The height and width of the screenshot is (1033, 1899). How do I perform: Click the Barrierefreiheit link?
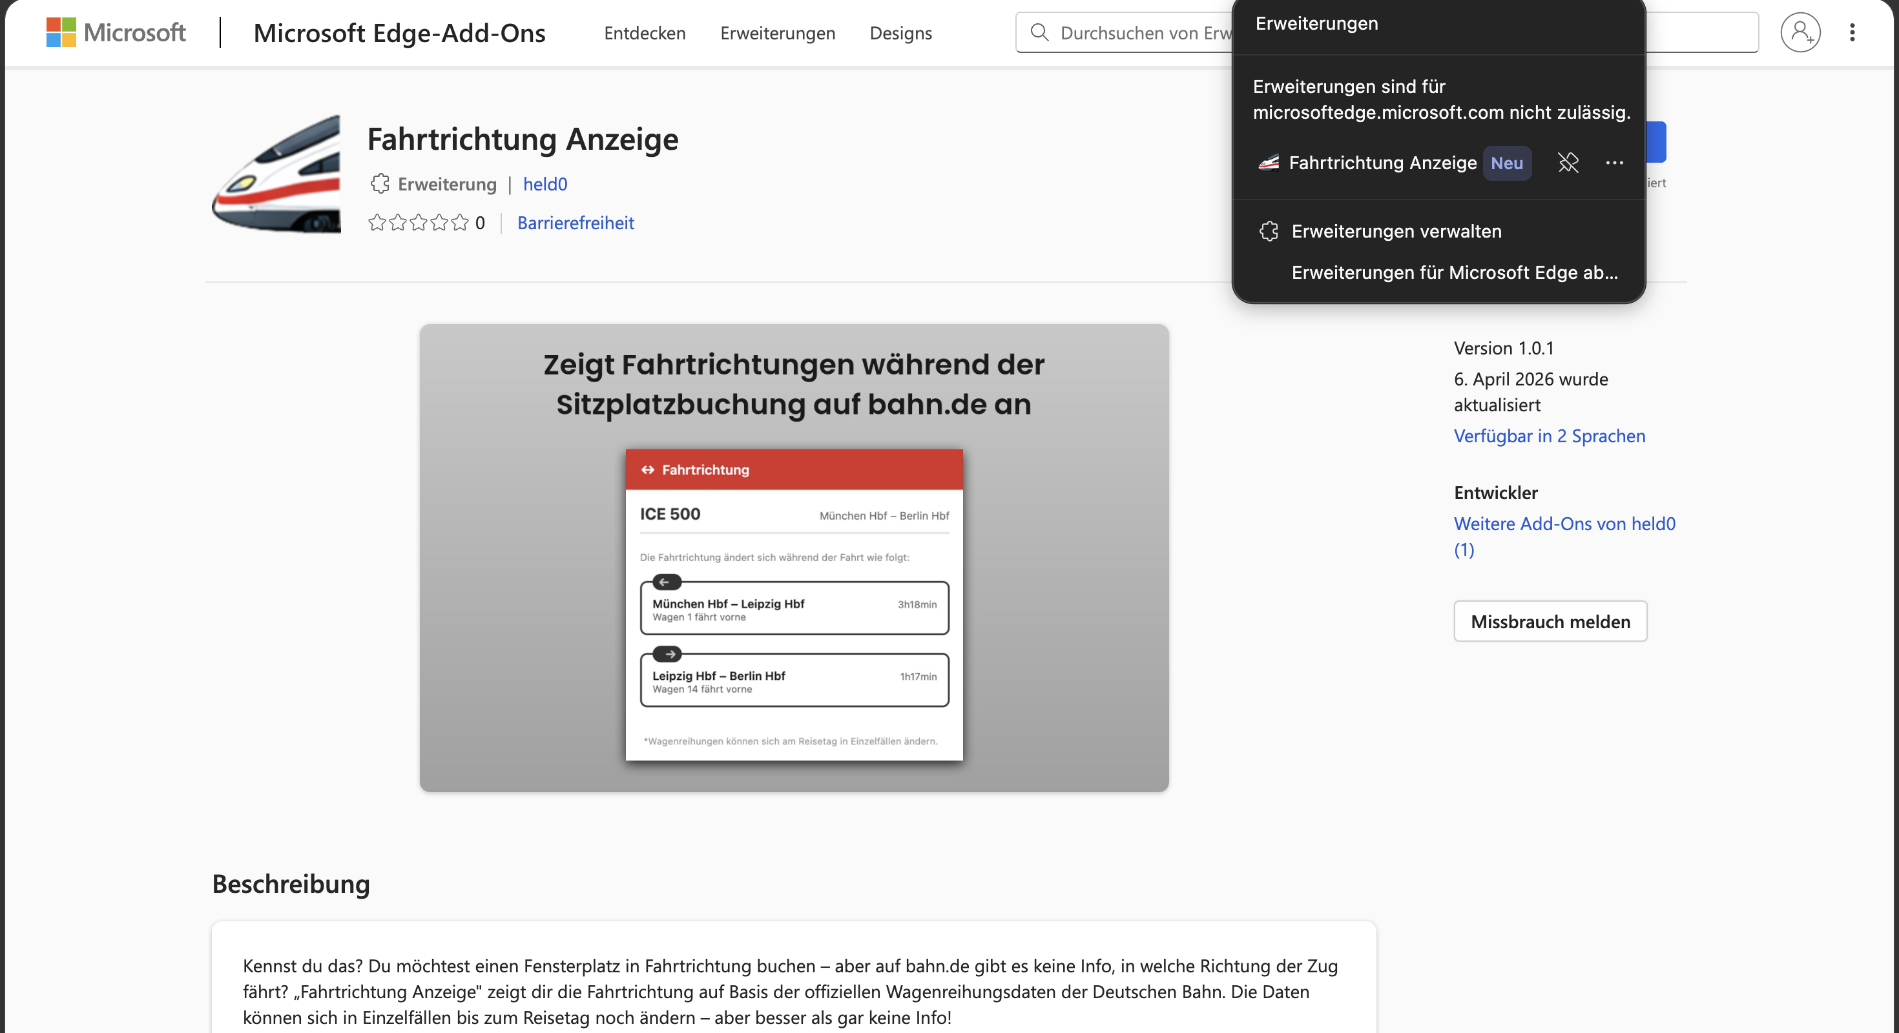(576, 223)
